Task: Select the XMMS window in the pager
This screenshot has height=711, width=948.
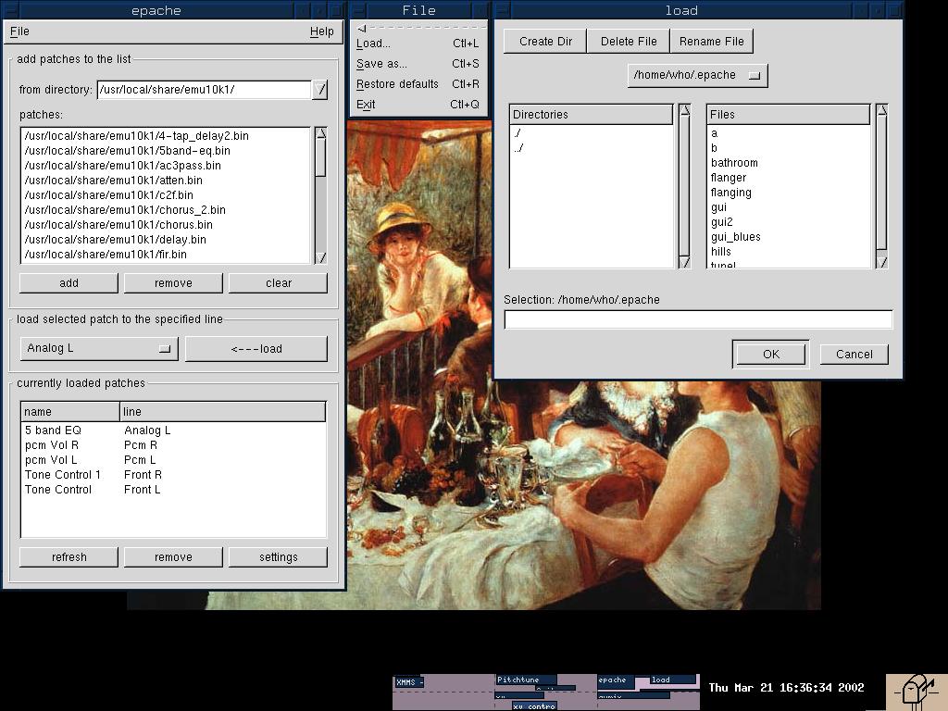Action: (409, 682)
